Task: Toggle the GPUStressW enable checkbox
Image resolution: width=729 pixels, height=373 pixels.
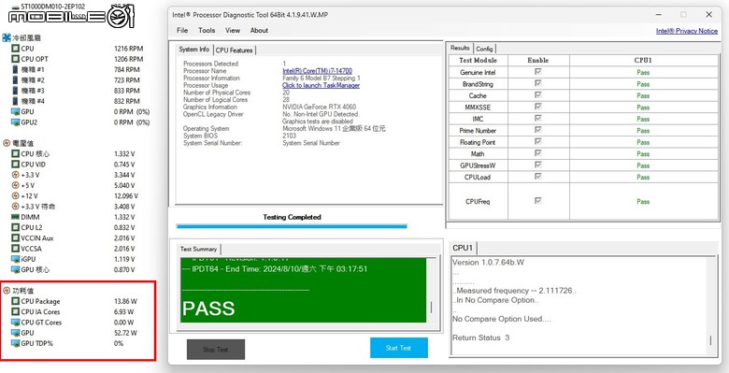Action: click(538, 165)
